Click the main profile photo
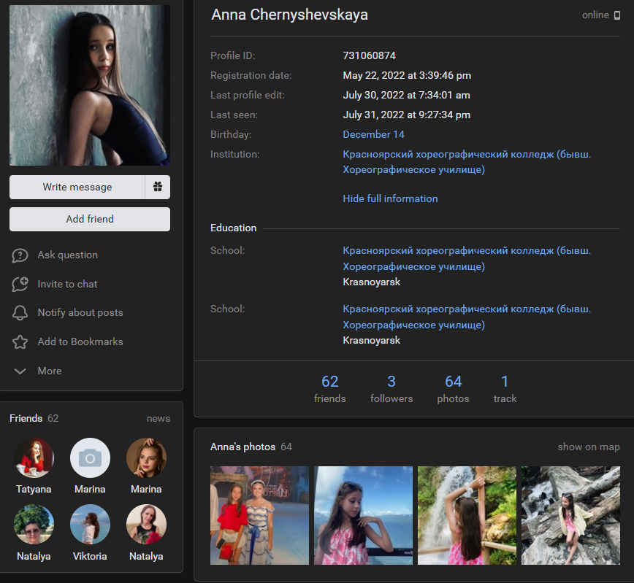The image size is (634, 583). [90, 85]
